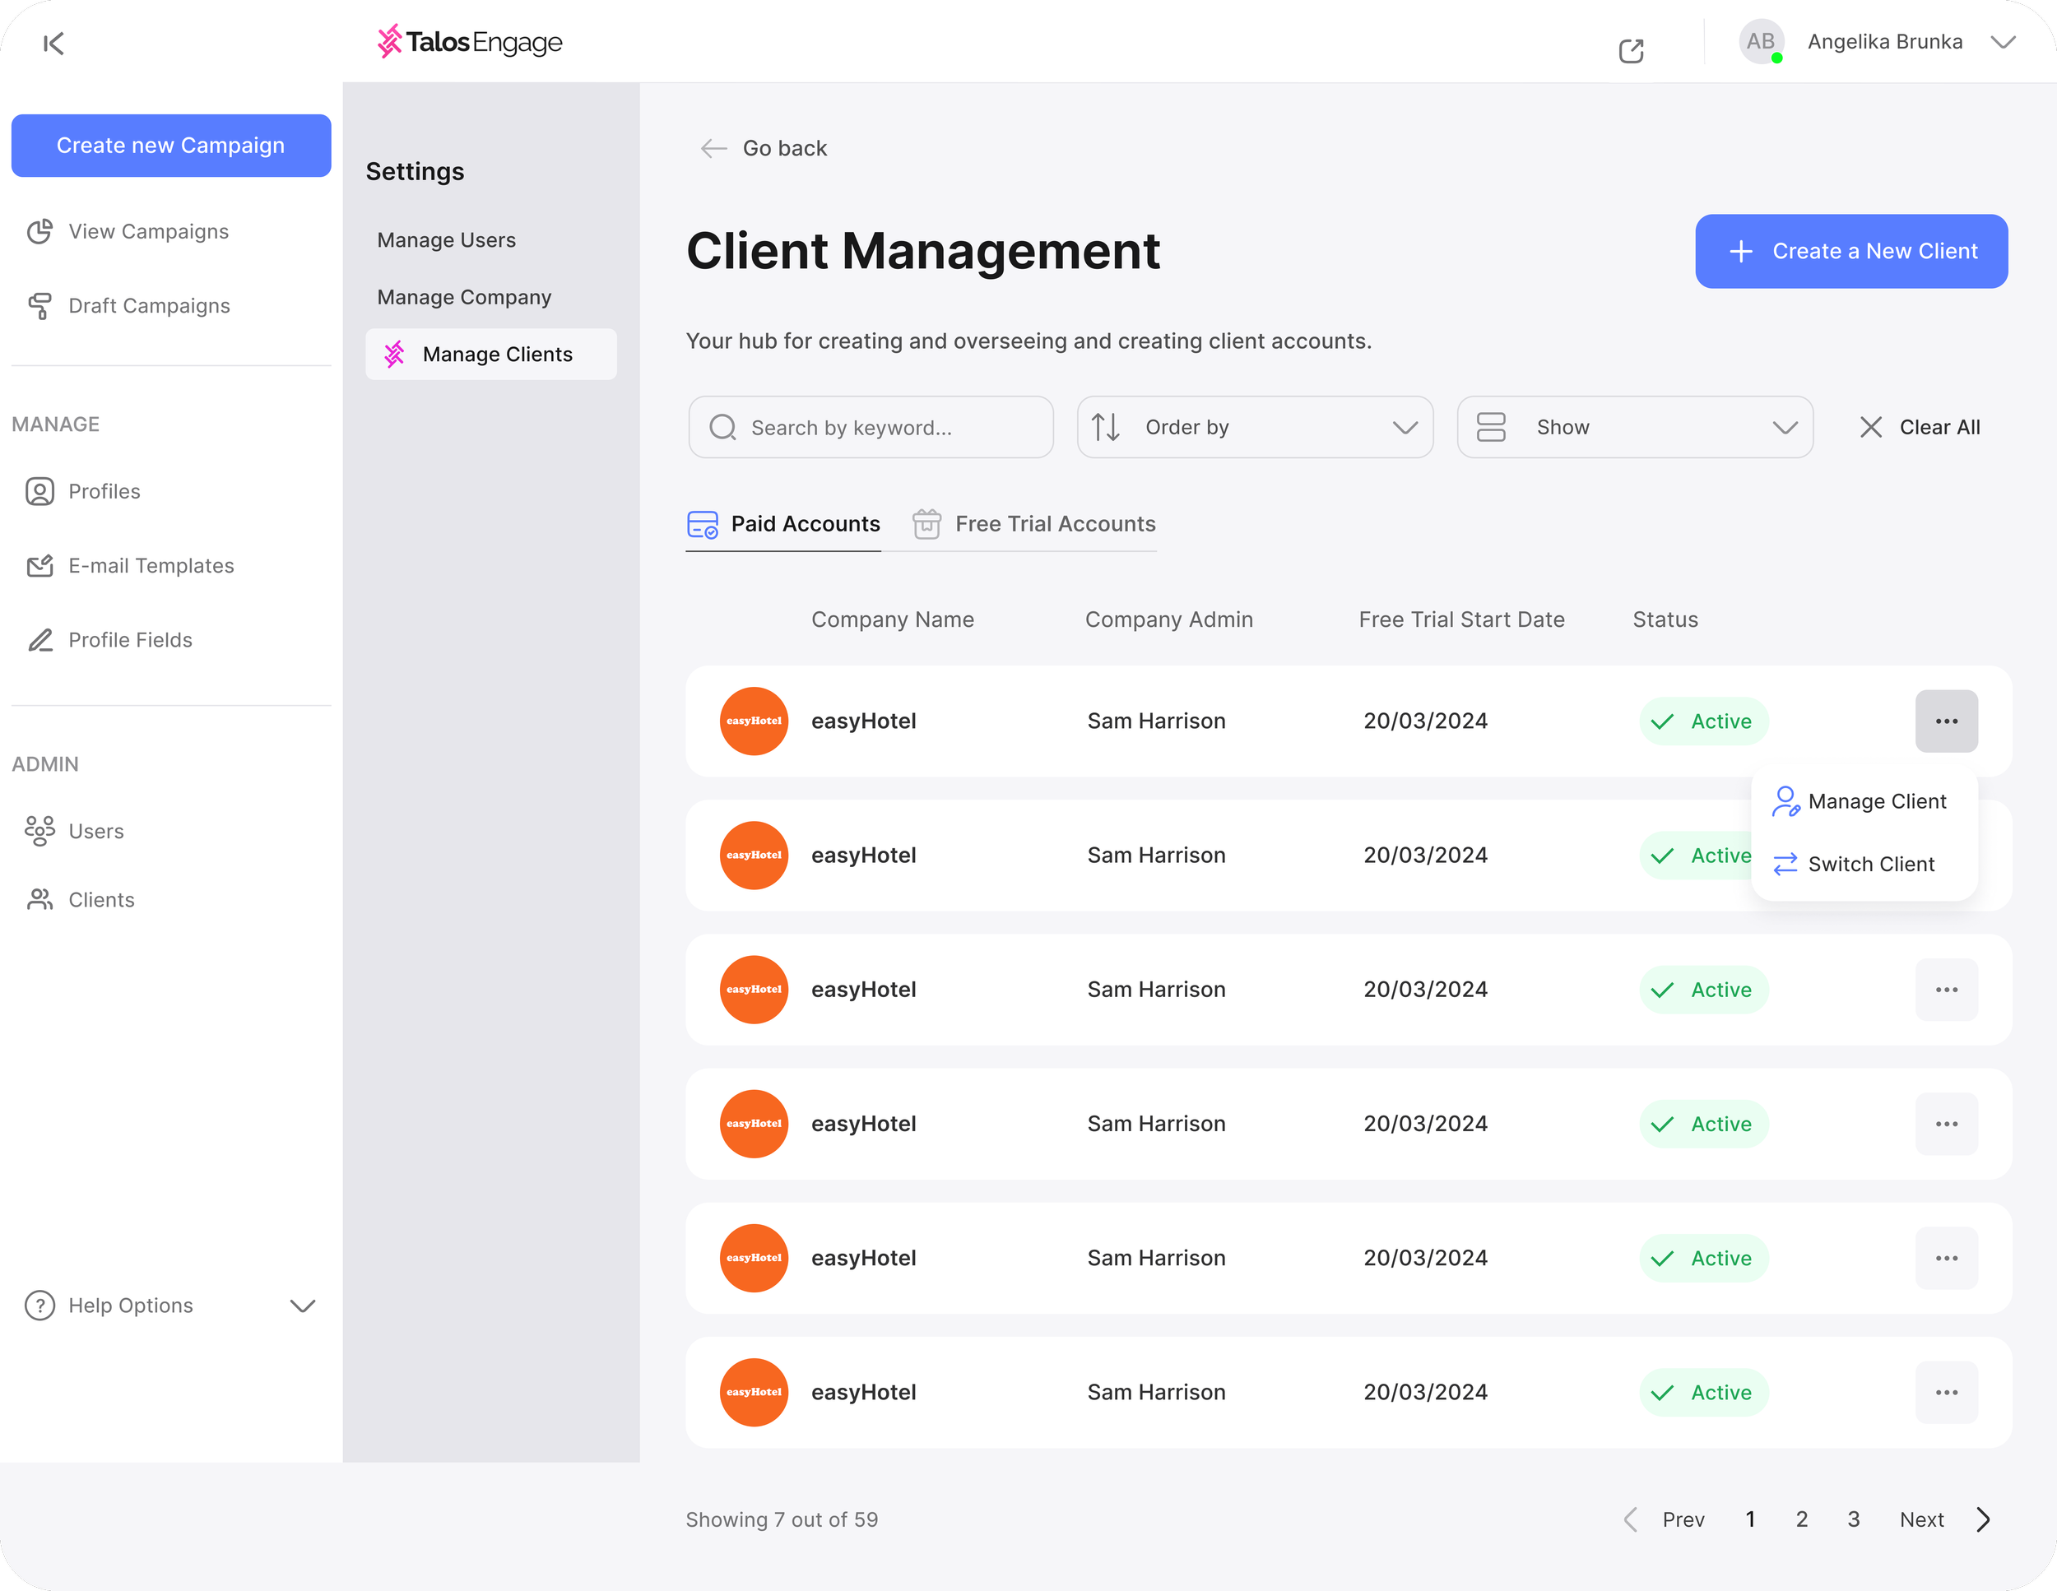Click the easyHotel logo in last row
This screenshot has width=2057, height=1591.
click(x=754, y=1393)
